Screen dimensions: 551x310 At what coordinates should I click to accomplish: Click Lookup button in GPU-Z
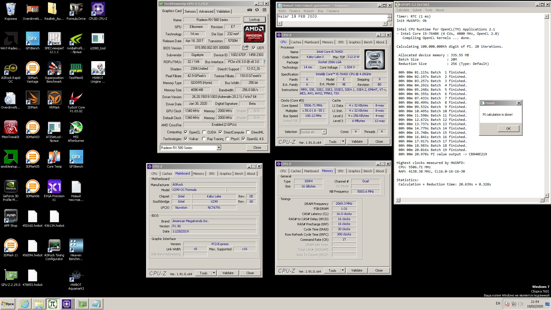coord(255,20)
